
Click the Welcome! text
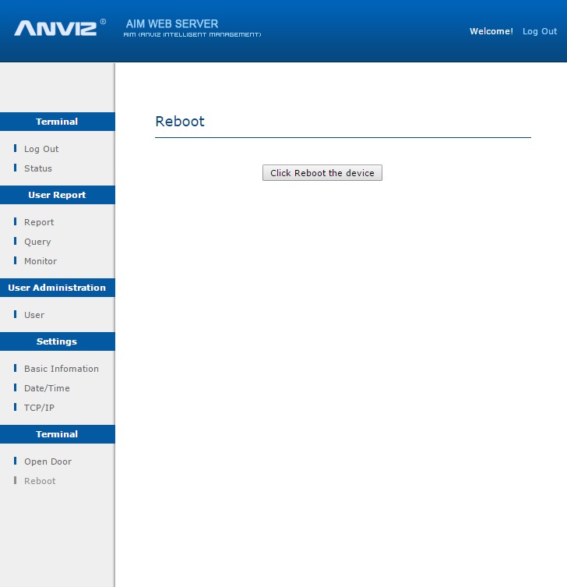(491, 31)
